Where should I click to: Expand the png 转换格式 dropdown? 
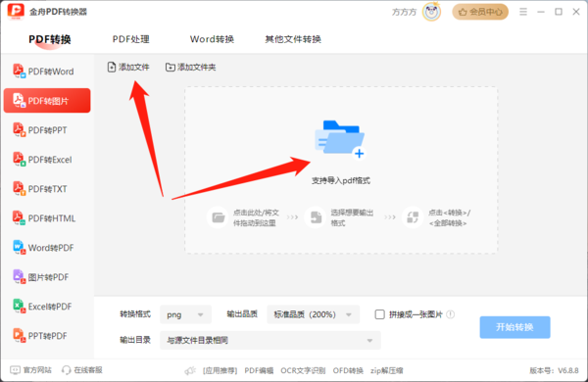pyautogui.click(x=185, y=314)
